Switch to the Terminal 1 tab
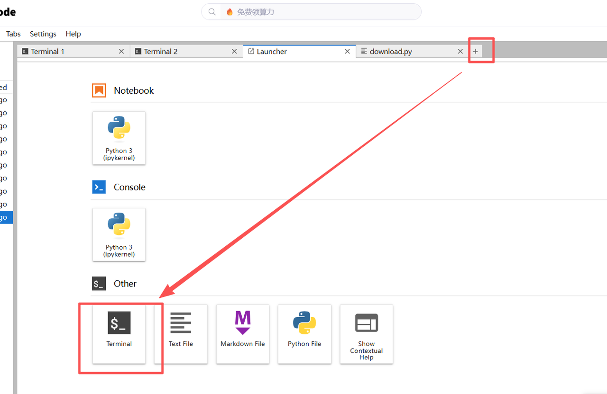 tap(74, 51)
